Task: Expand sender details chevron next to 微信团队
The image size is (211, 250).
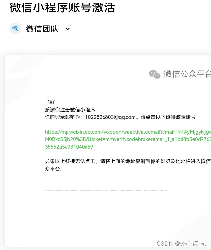Action: point(68,29)
